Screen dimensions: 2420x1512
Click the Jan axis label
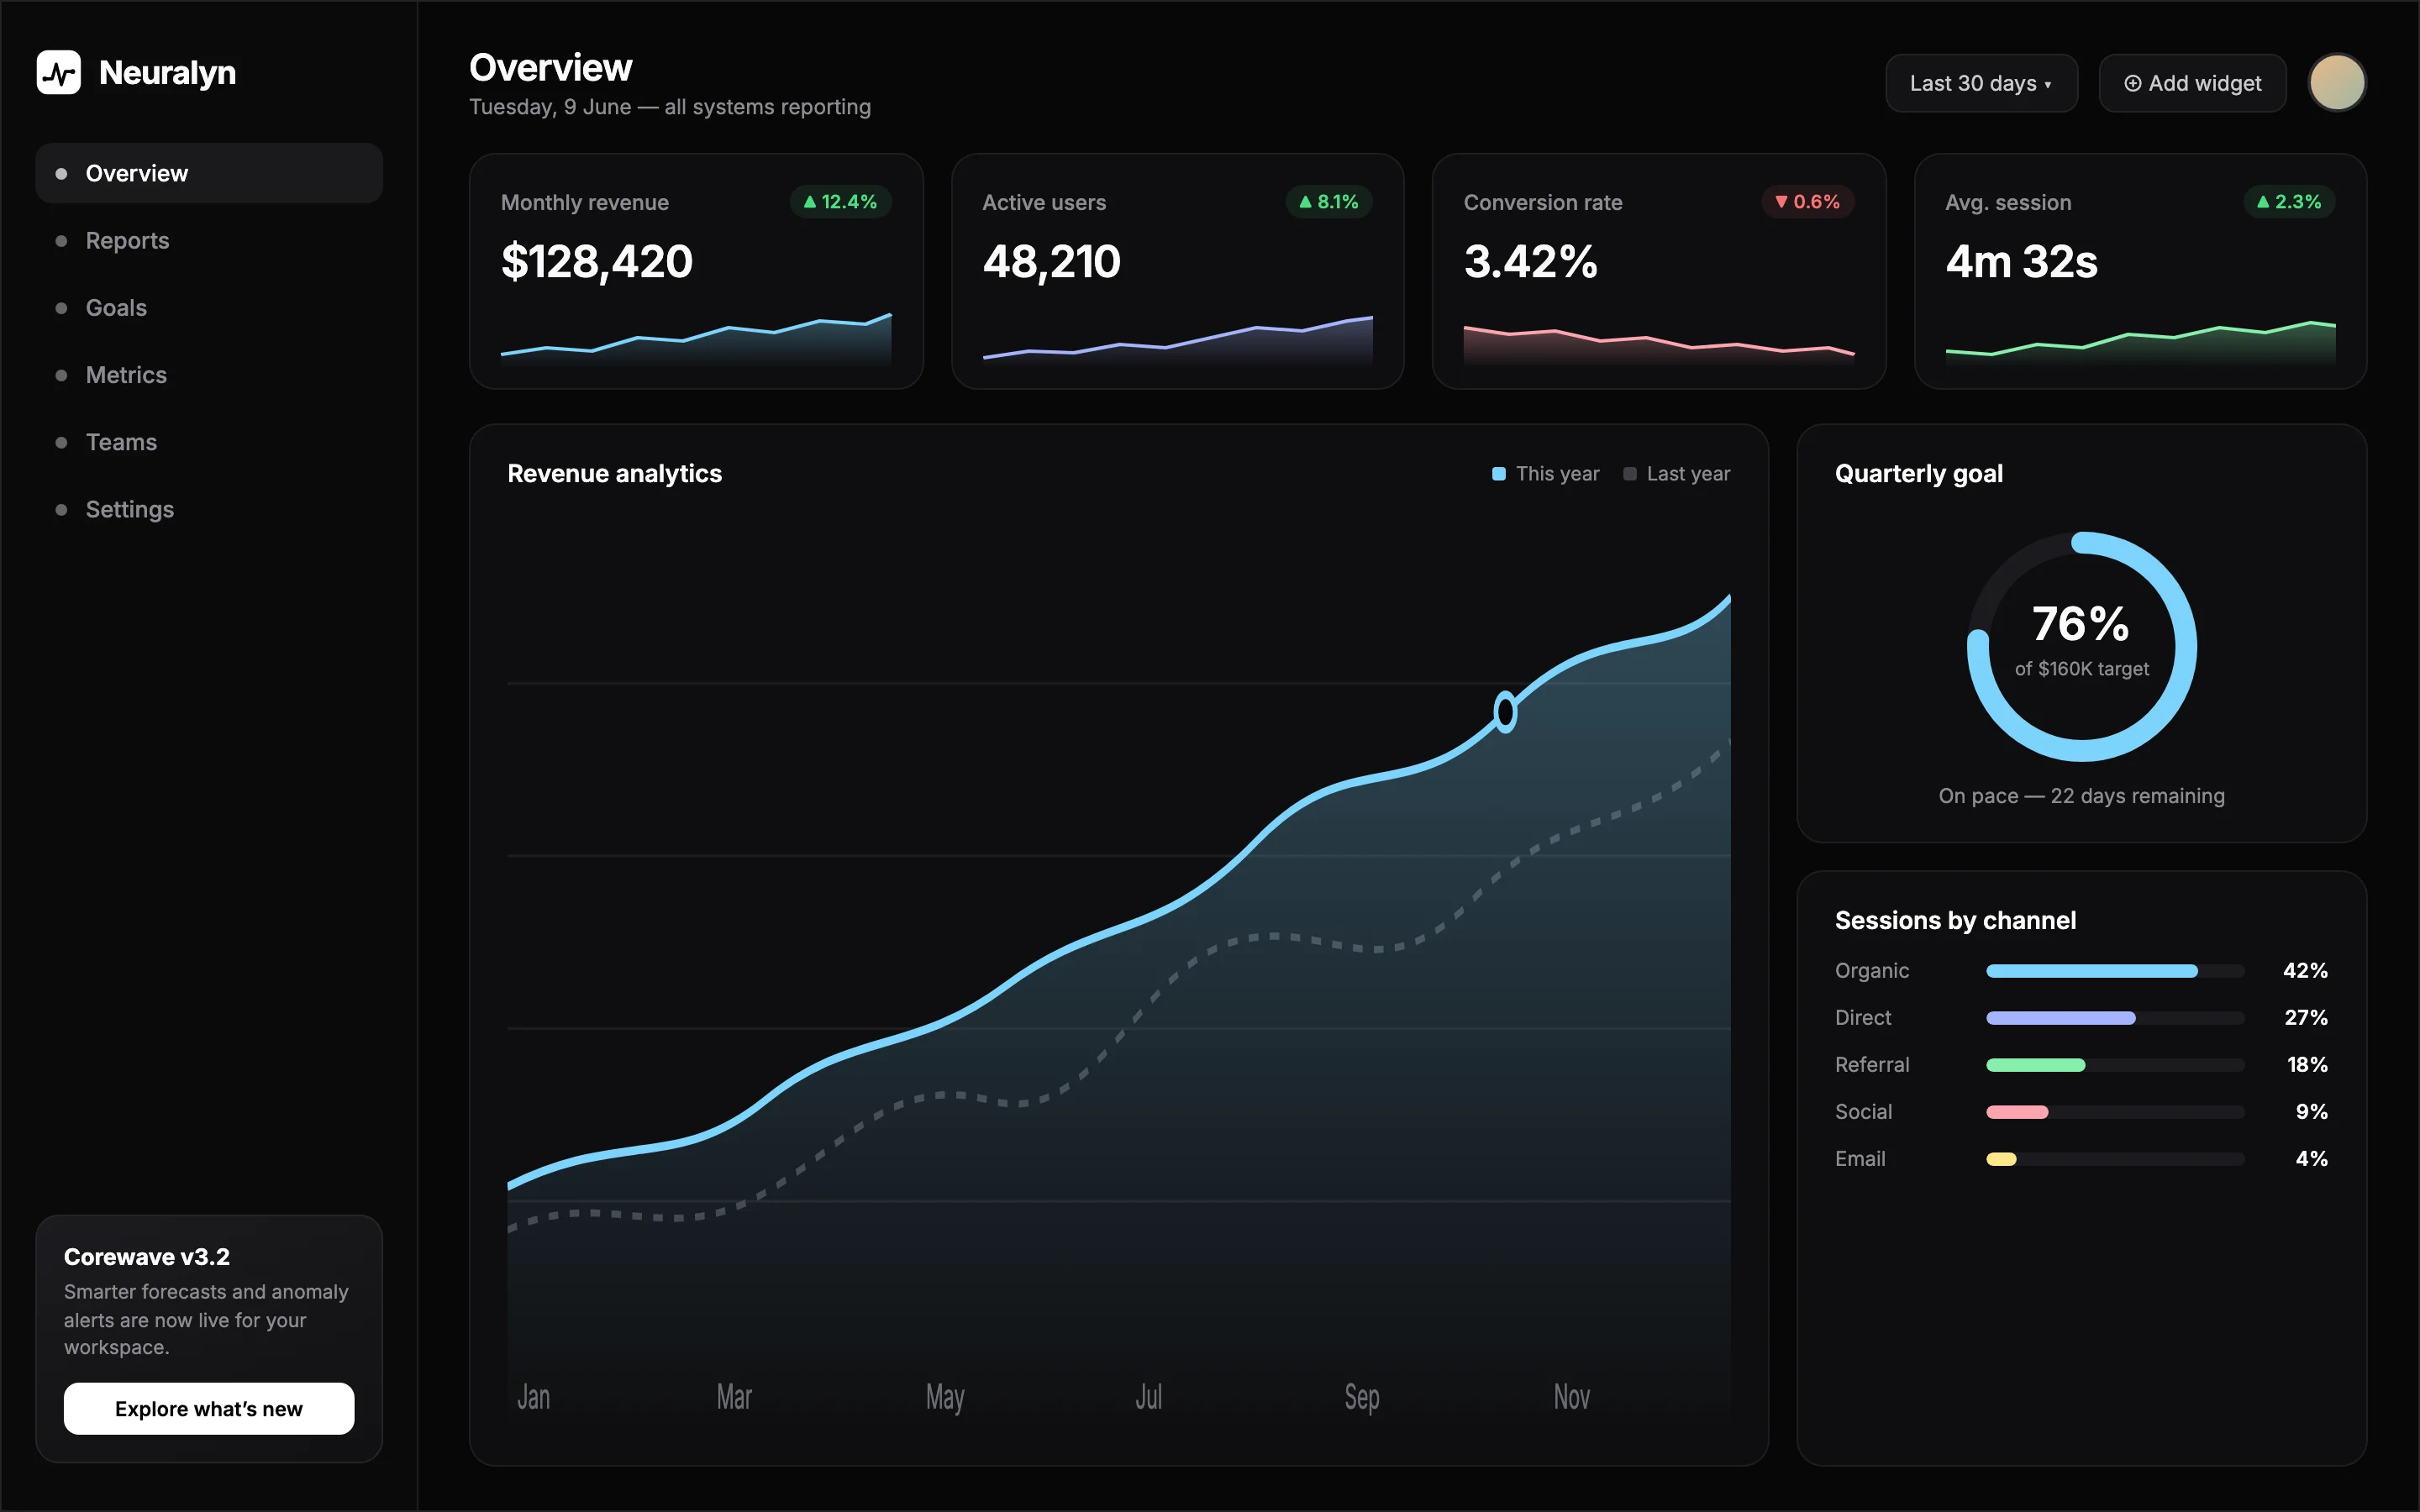(x=533, y=1397)
